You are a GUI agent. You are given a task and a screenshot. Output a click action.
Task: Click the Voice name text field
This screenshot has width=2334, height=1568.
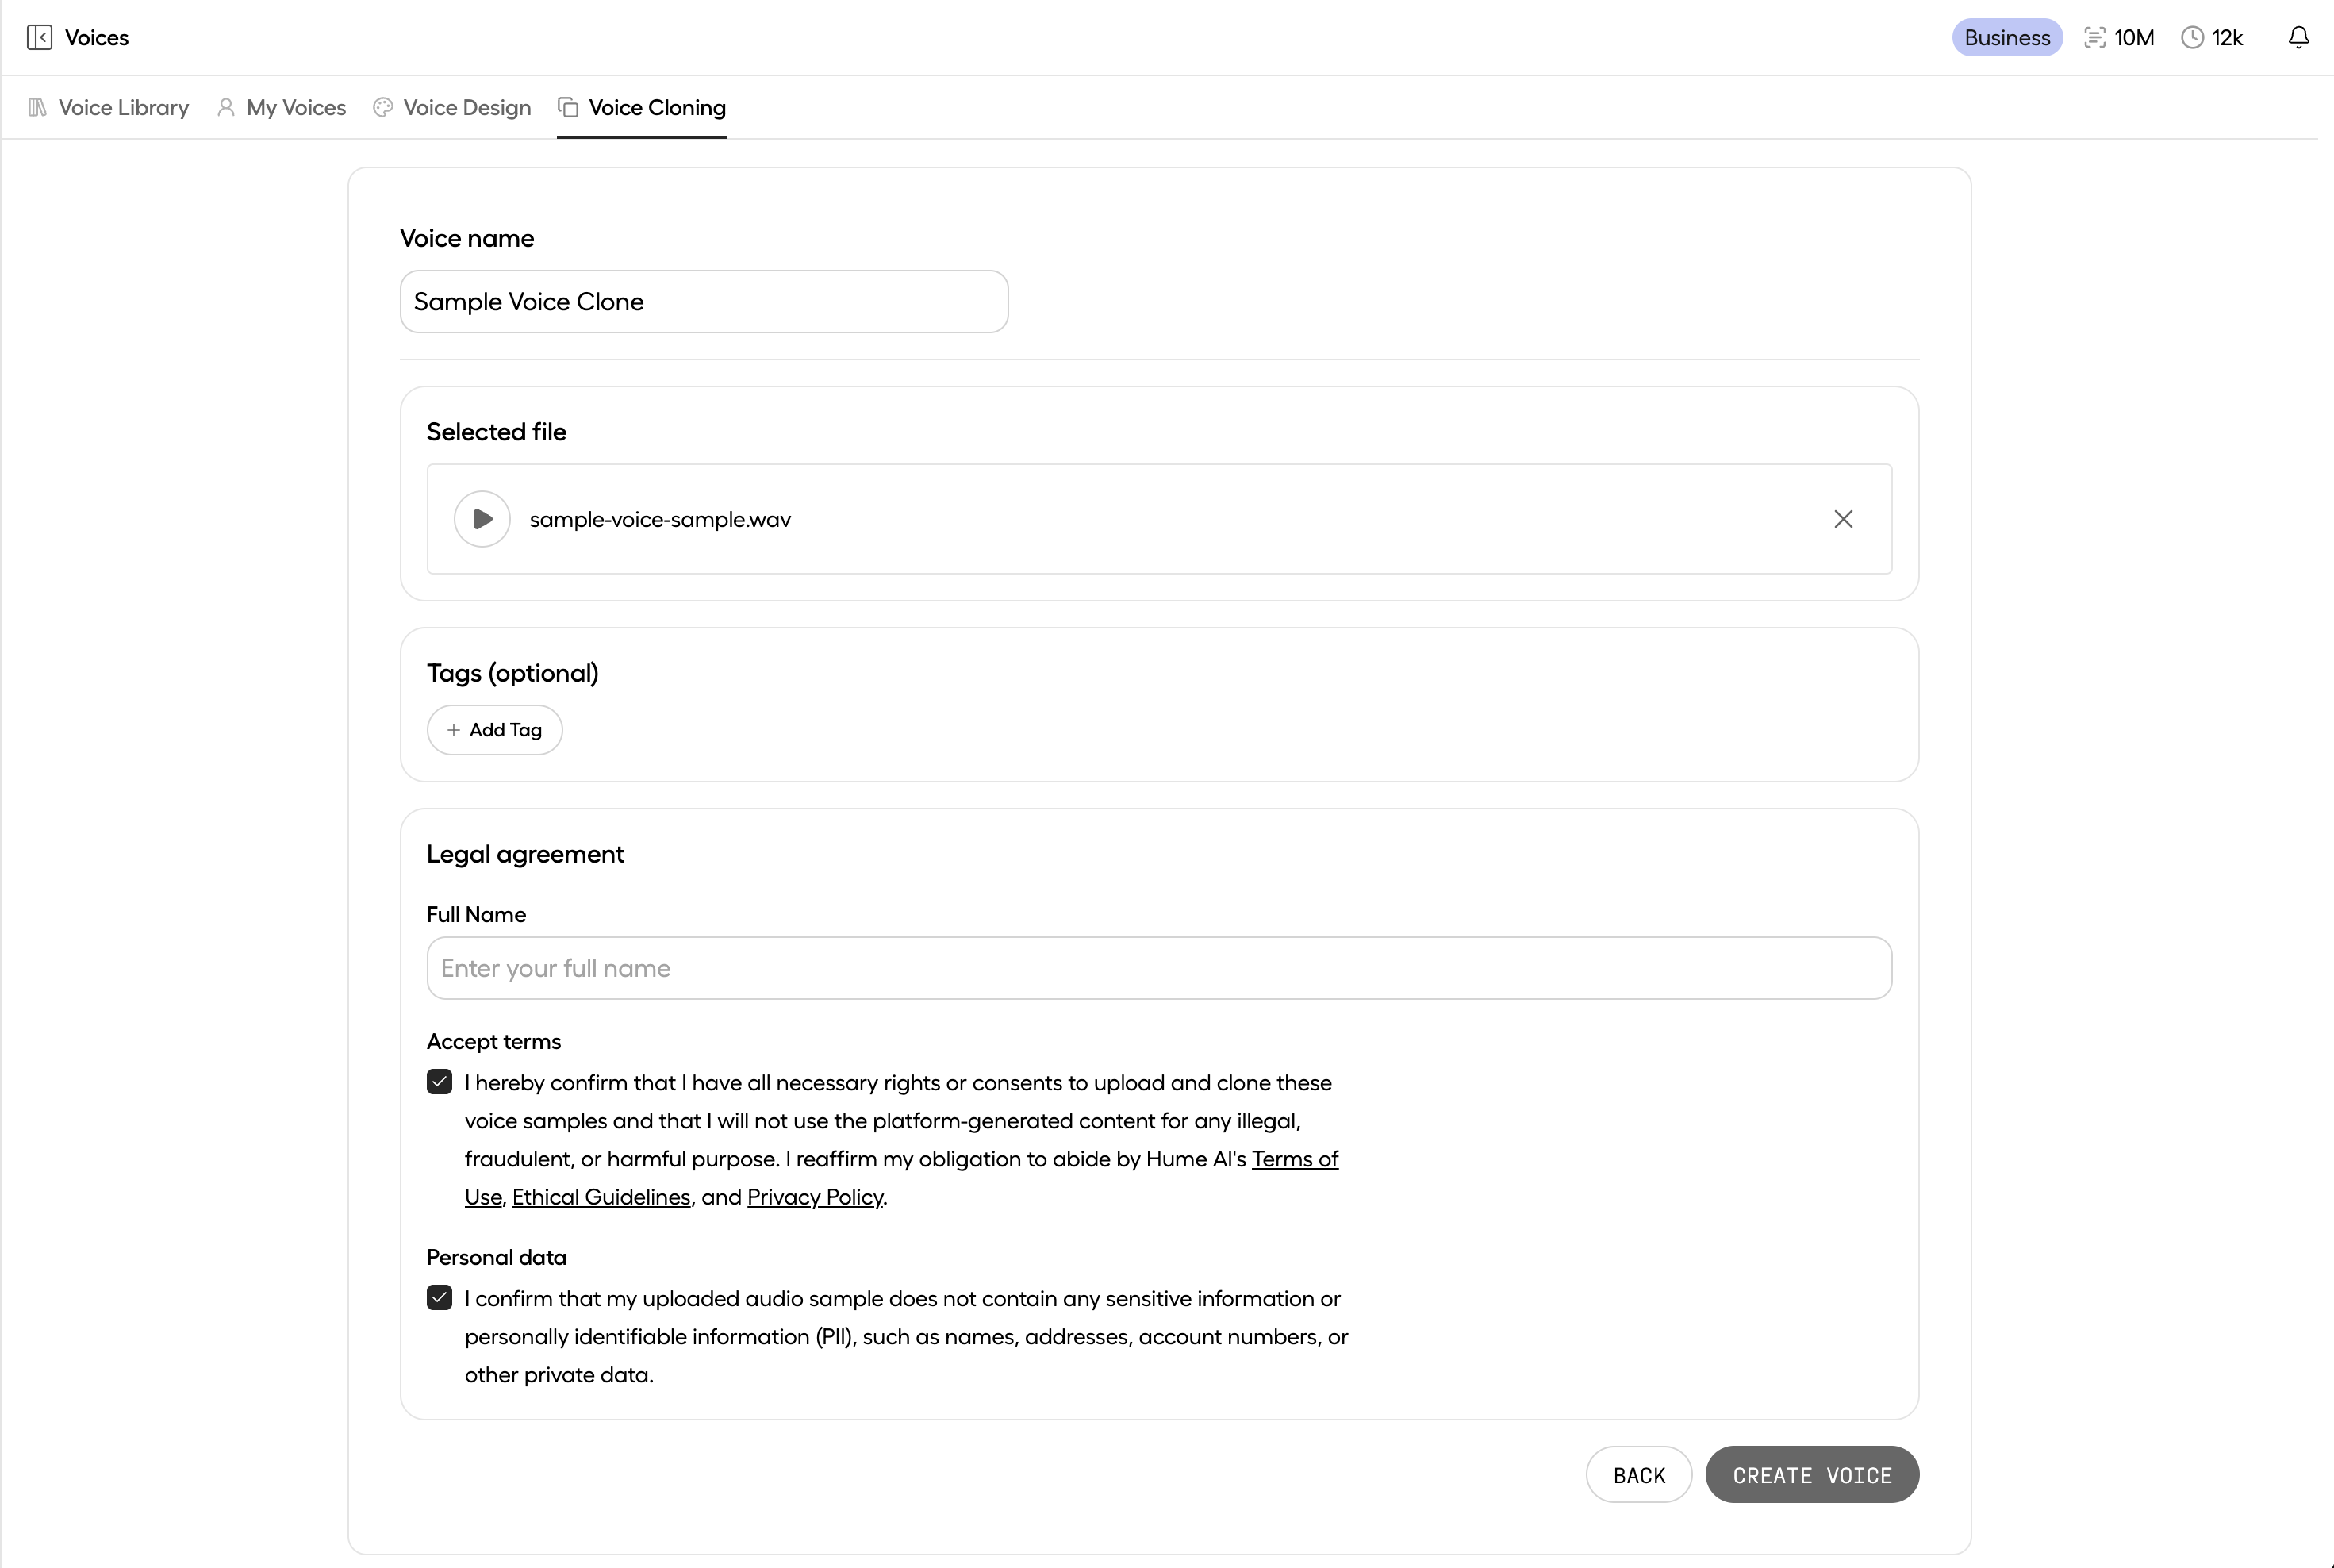(704, 302)
